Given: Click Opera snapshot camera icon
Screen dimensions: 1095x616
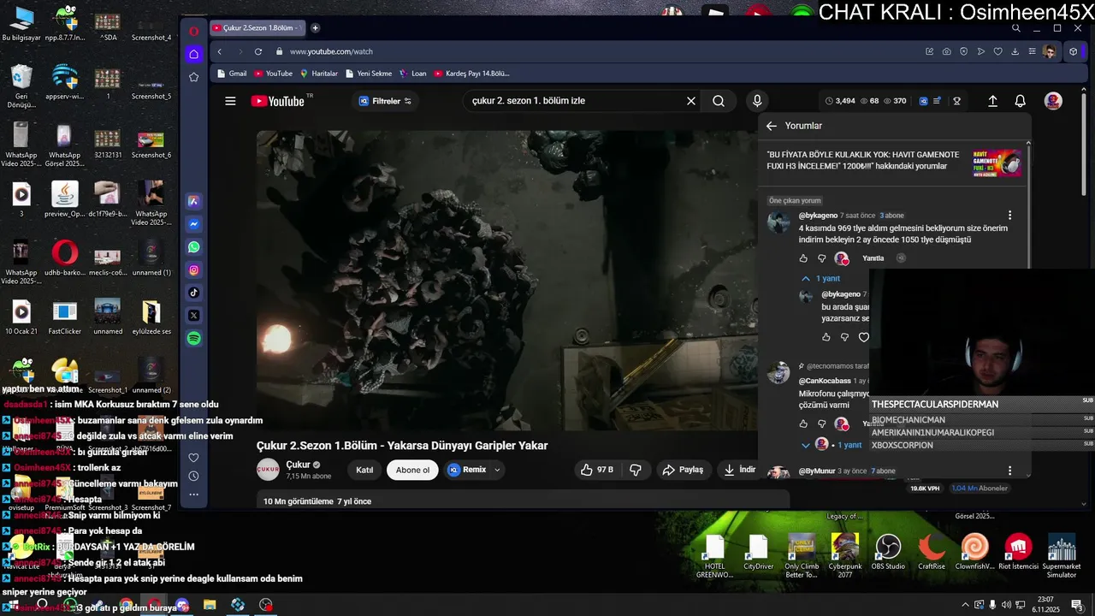Looking at the screenshot, I should pyautogui.click(x=946, y=51).
